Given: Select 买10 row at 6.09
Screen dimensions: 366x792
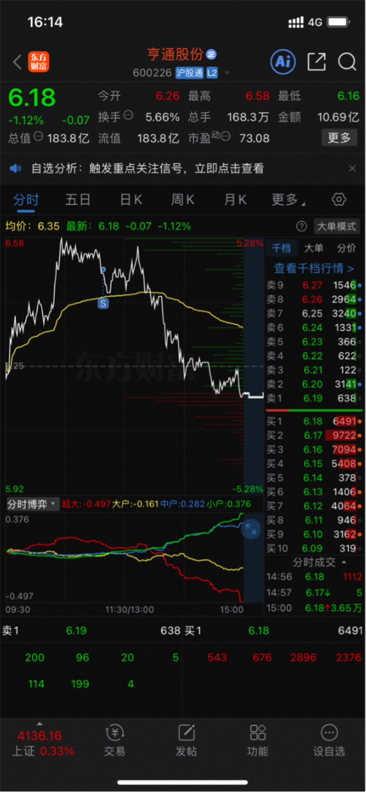Looking at the screenshot, I should [x=314, y=548].
